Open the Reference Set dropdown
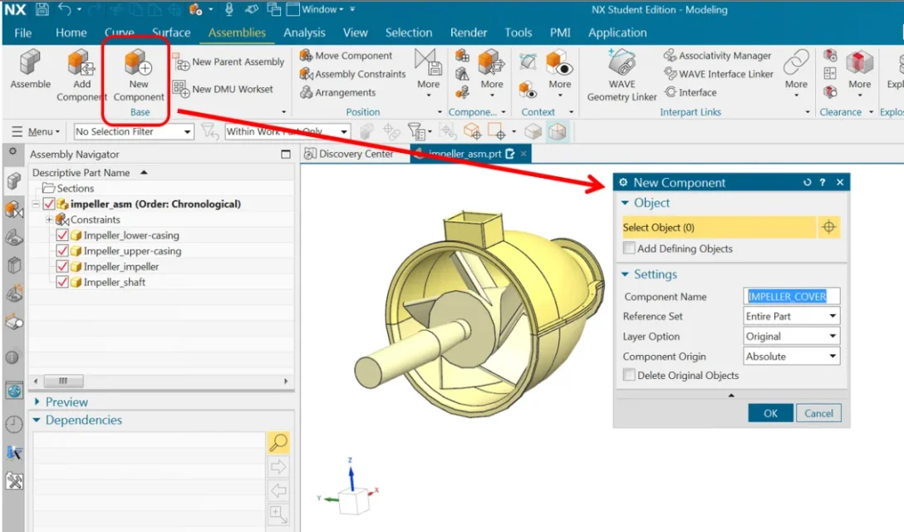This screenshot has height=532, width=904. [x=792, y=317]
